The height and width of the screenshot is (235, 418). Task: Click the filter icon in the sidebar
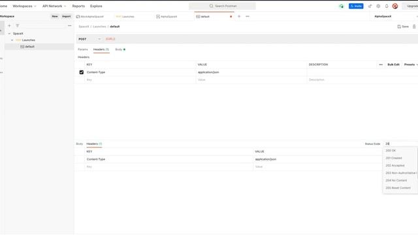[18, 26]
